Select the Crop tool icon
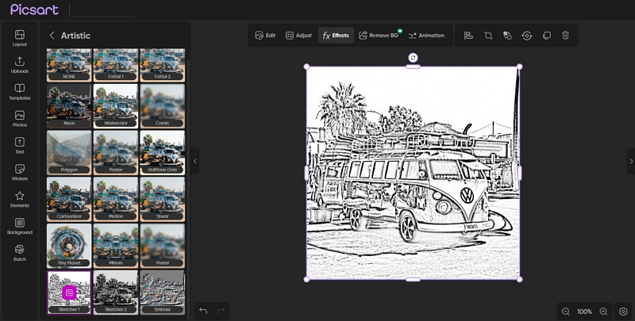This screenshot has width=635, height=321. [x=488, y=36]
